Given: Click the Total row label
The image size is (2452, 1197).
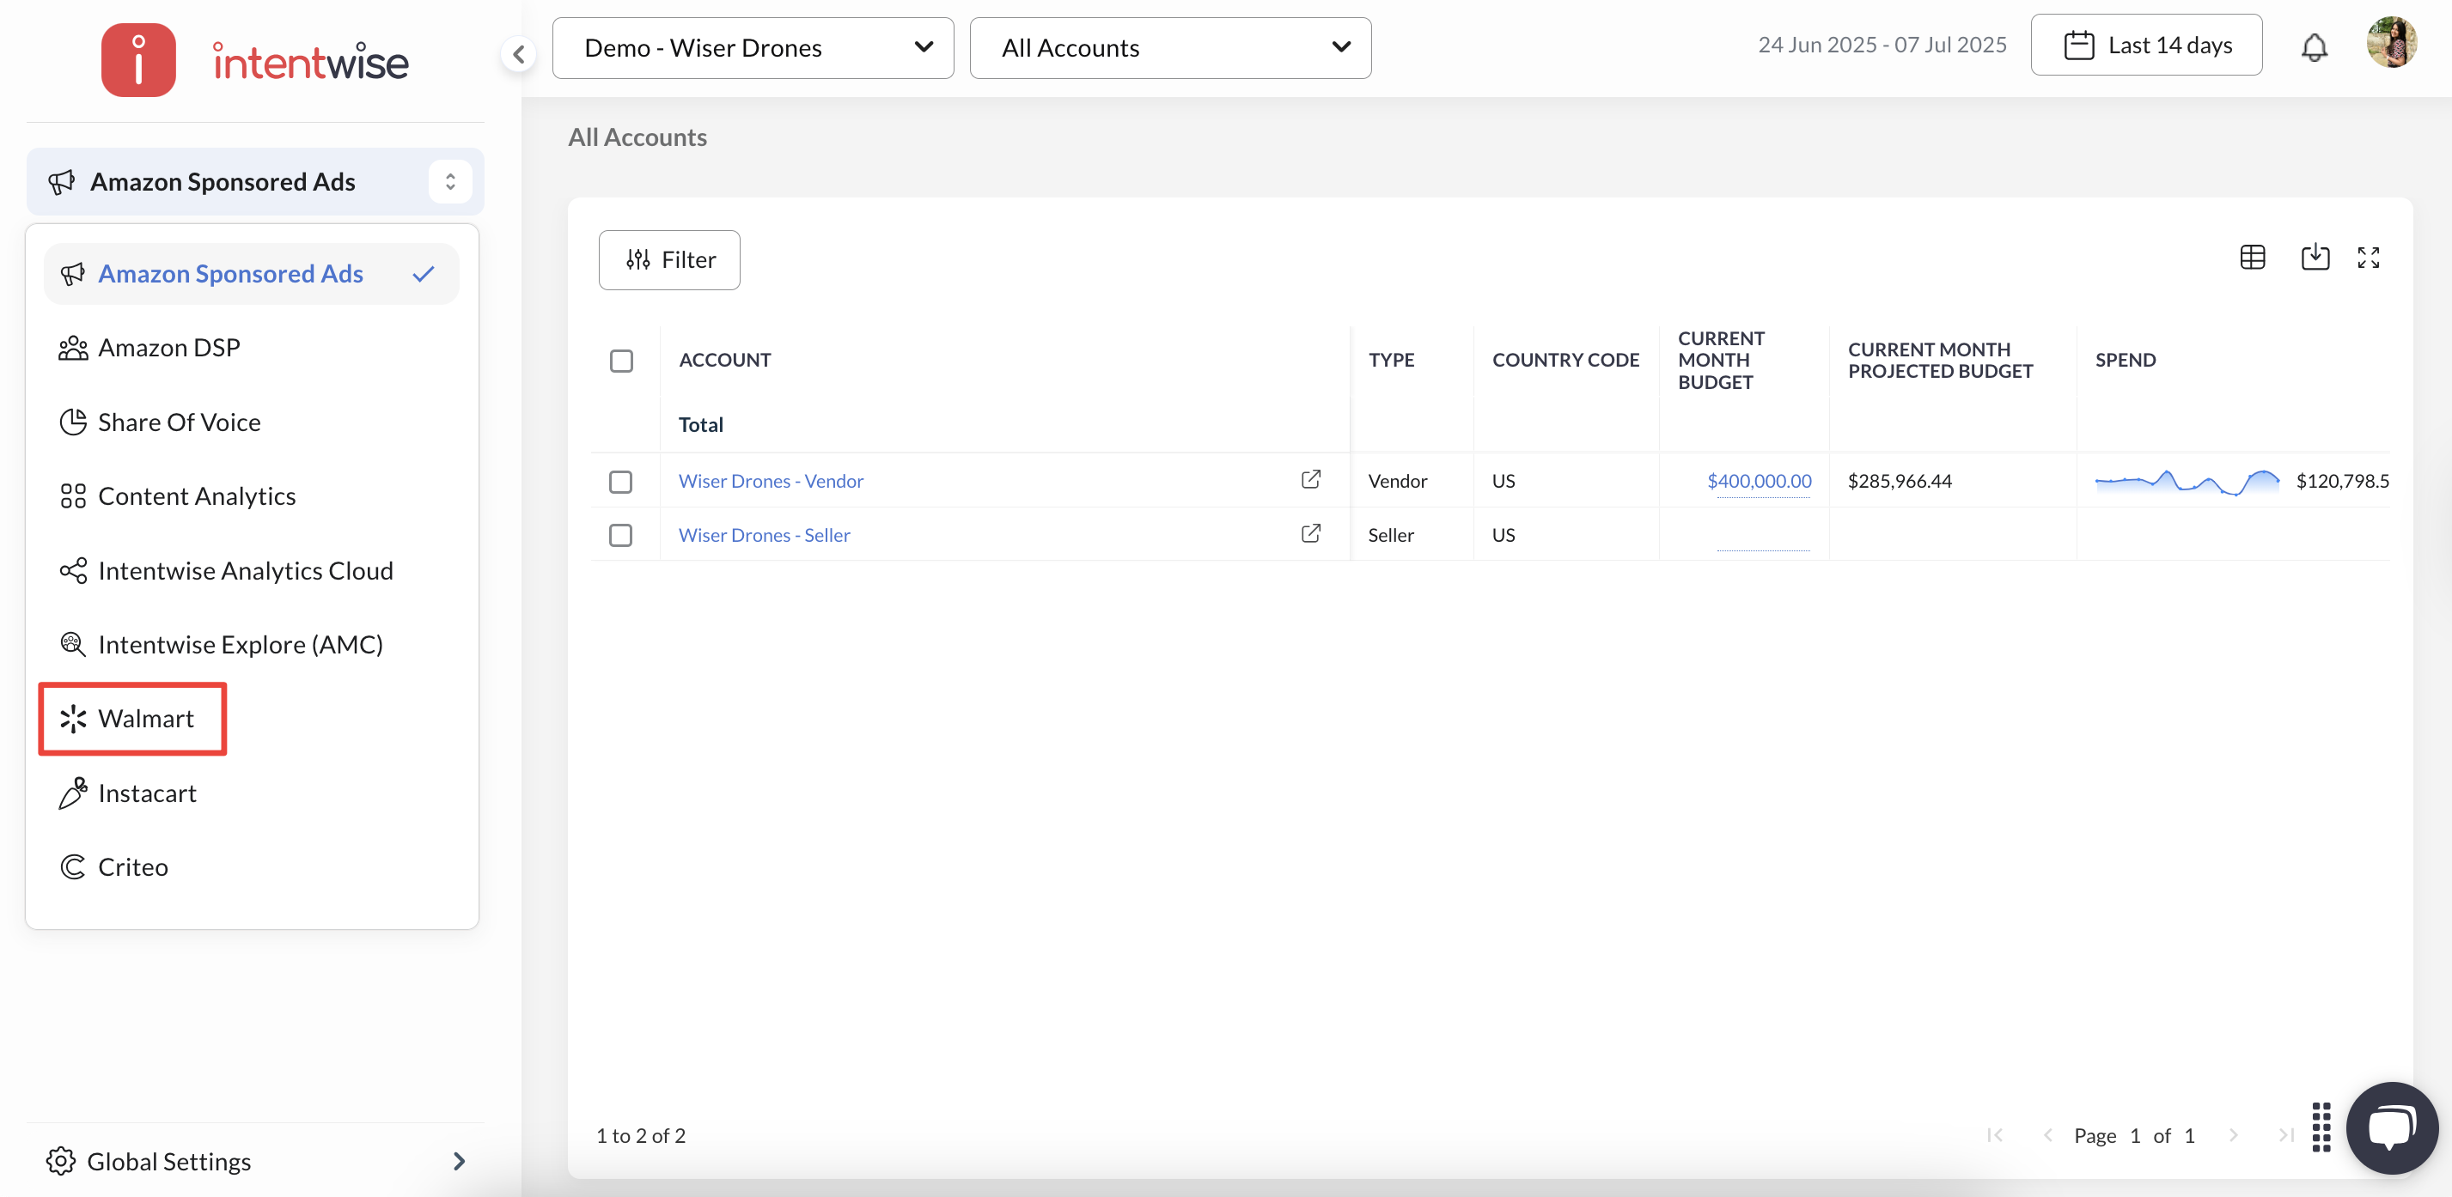Looking at the screenshot, I should [x=700, y=424].
